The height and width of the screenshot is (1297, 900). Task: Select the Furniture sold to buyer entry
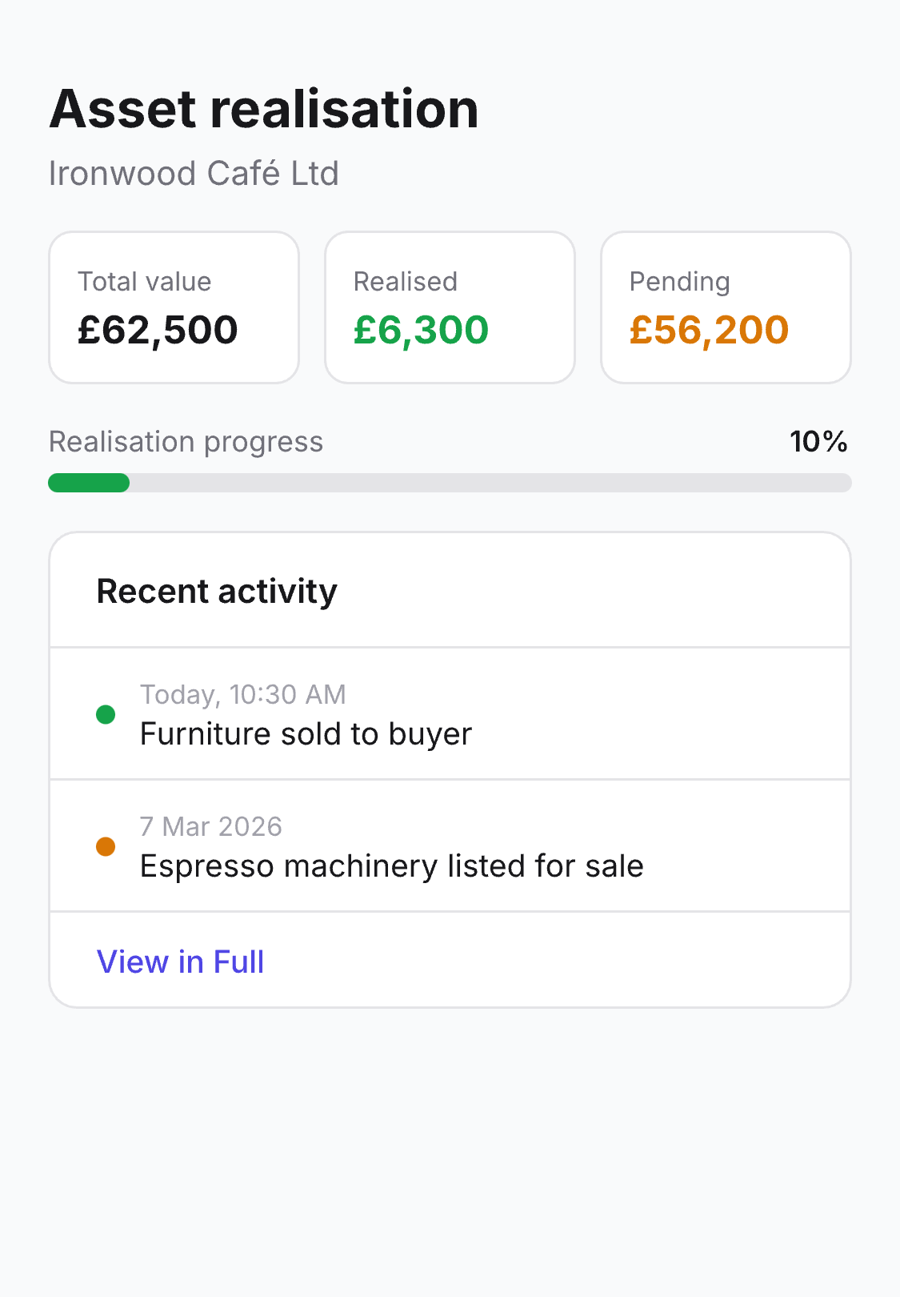(x=306, y=734)
